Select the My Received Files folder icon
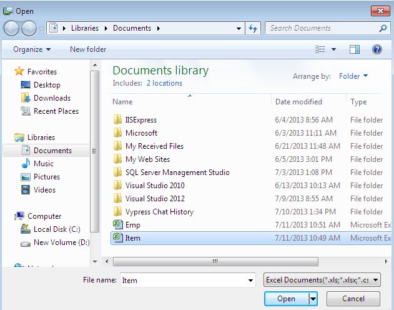This screenshot has height=310, width=394. [117, 146]
